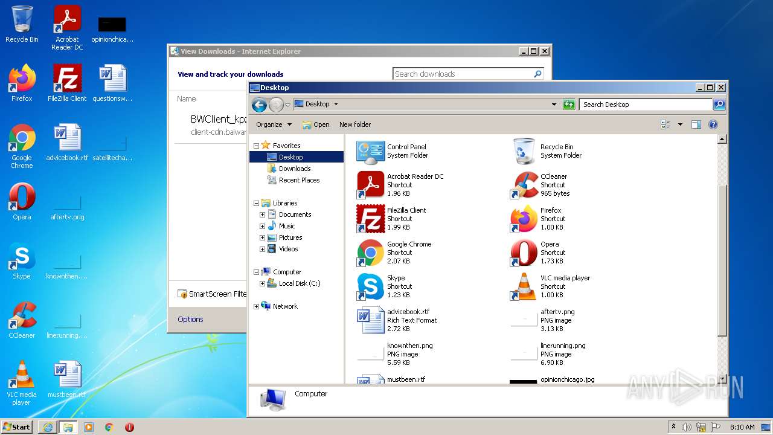
Task: Open the Organize menu
Action: pos(274,124)
